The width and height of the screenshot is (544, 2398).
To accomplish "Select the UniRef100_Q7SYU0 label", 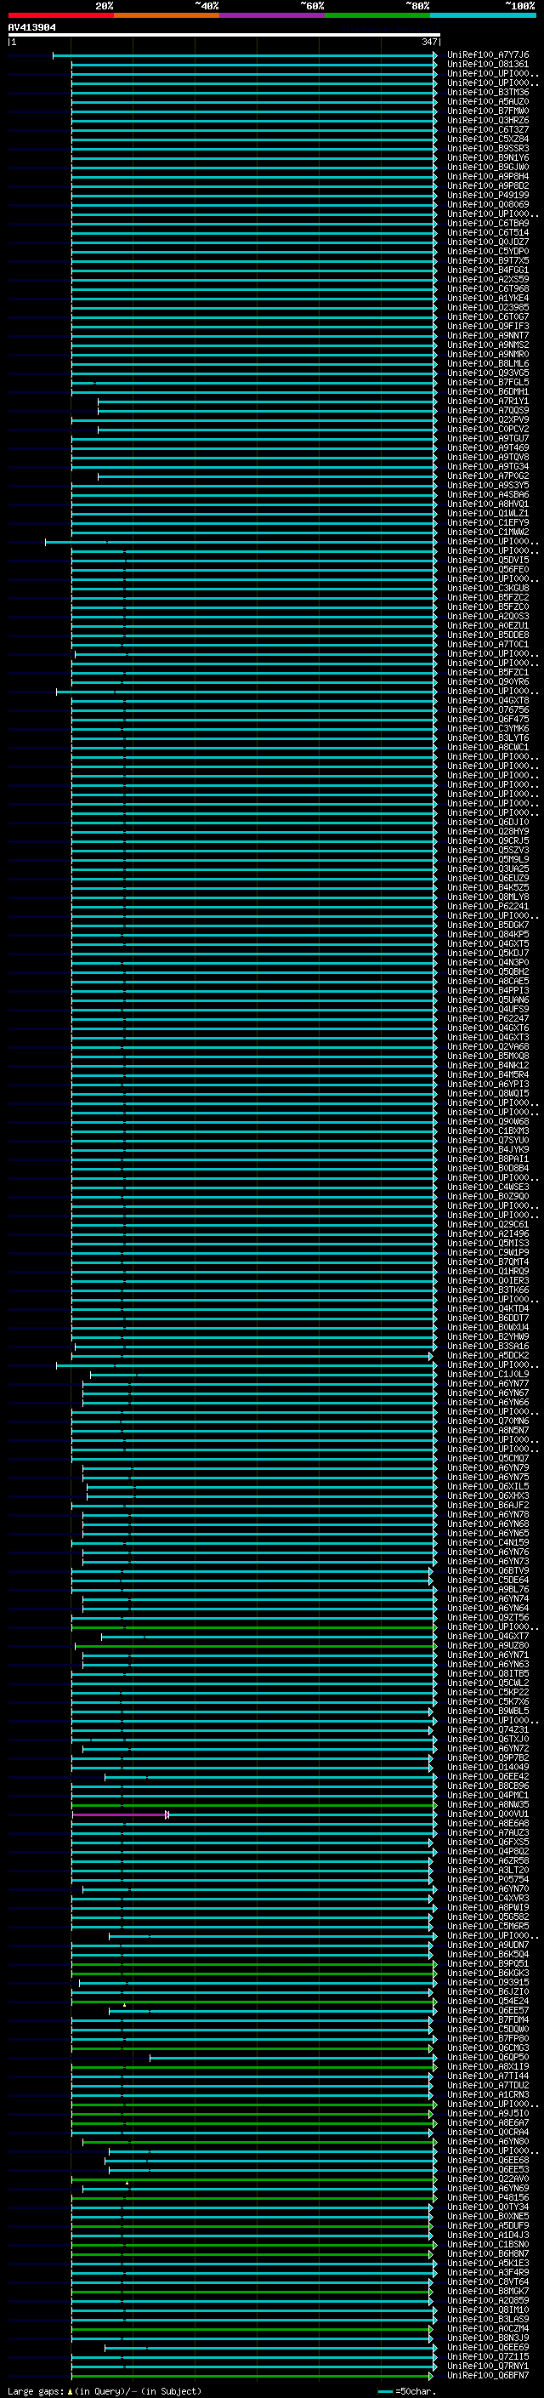I will coord(487,1142).
